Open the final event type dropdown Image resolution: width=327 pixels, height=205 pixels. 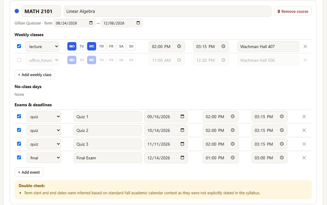(44, 158)
